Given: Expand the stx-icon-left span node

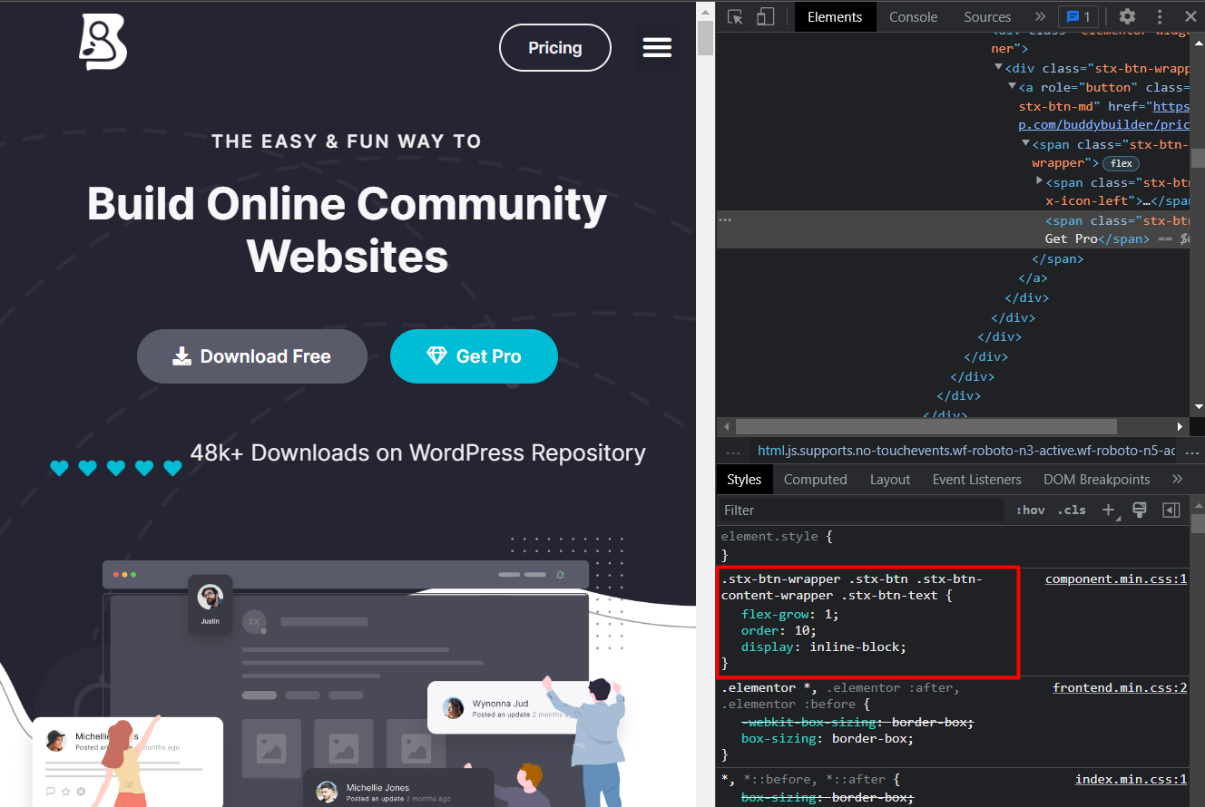Looking at the screenshot, I should pyautogui.click(x=1040, y=181).
